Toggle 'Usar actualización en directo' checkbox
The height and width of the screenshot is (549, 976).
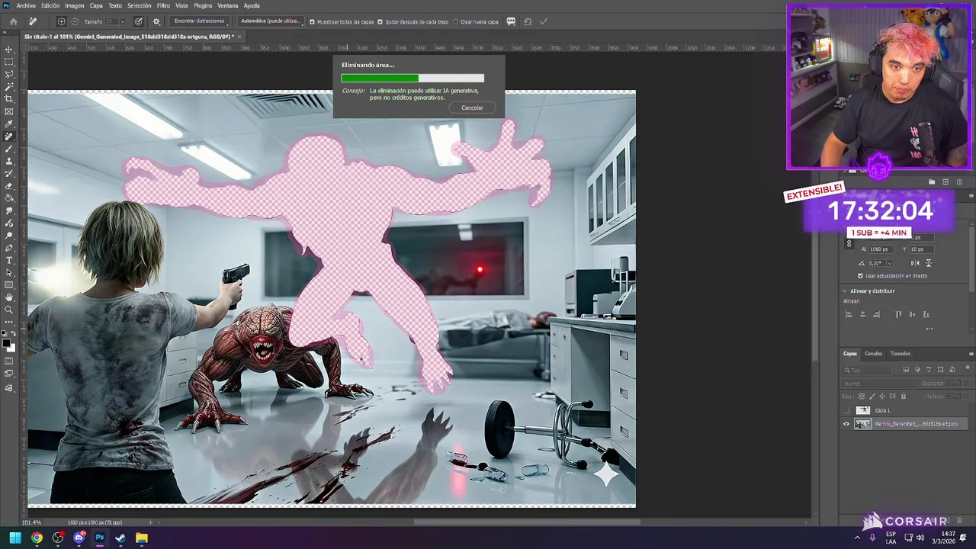(861, 276)
